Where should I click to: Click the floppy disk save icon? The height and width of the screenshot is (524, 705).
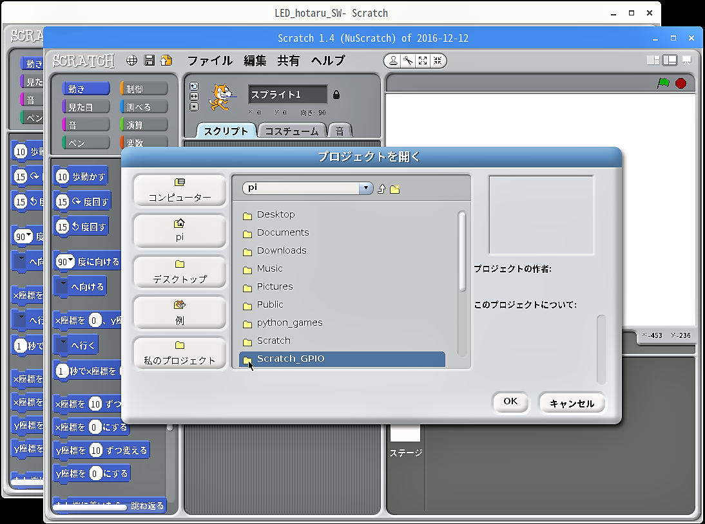(x=150, y=61)
